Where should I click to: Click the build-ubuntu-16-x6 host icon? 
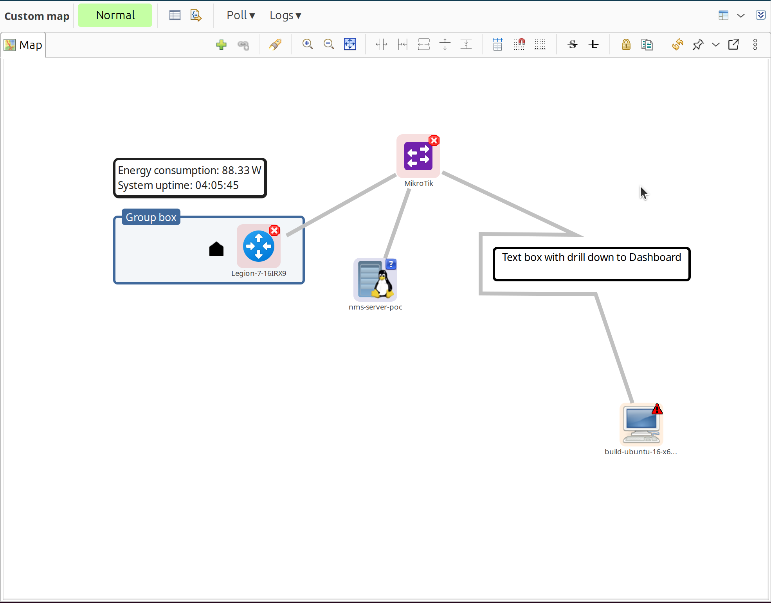tap(641, 424)
